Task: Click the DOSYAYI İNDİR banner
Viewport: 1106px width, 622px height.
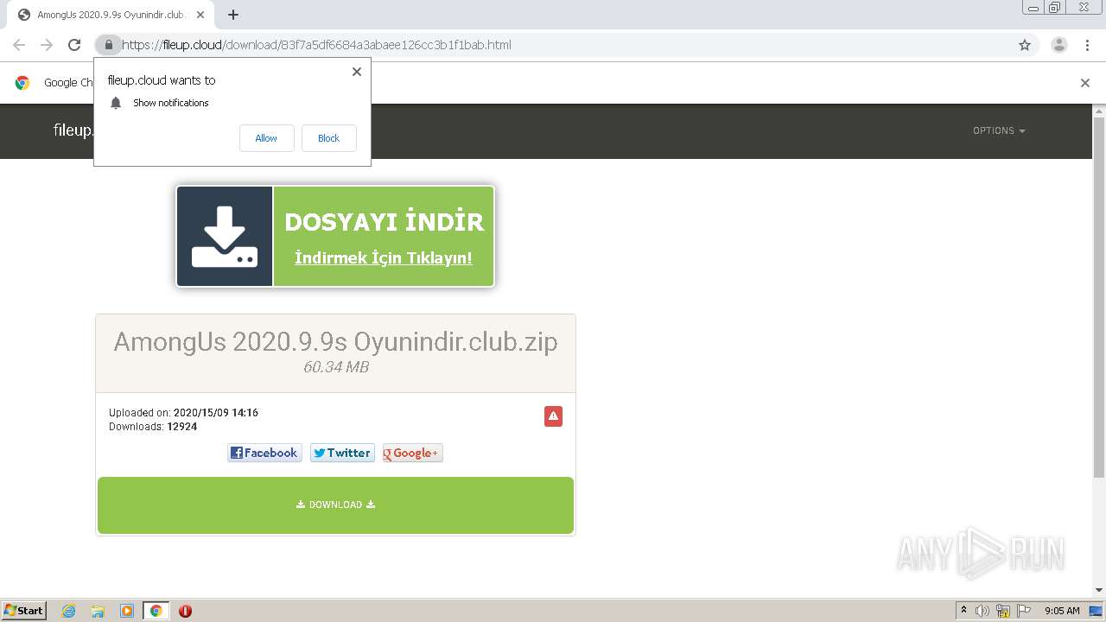Action: pyautogui.click(x=335, y=236)
